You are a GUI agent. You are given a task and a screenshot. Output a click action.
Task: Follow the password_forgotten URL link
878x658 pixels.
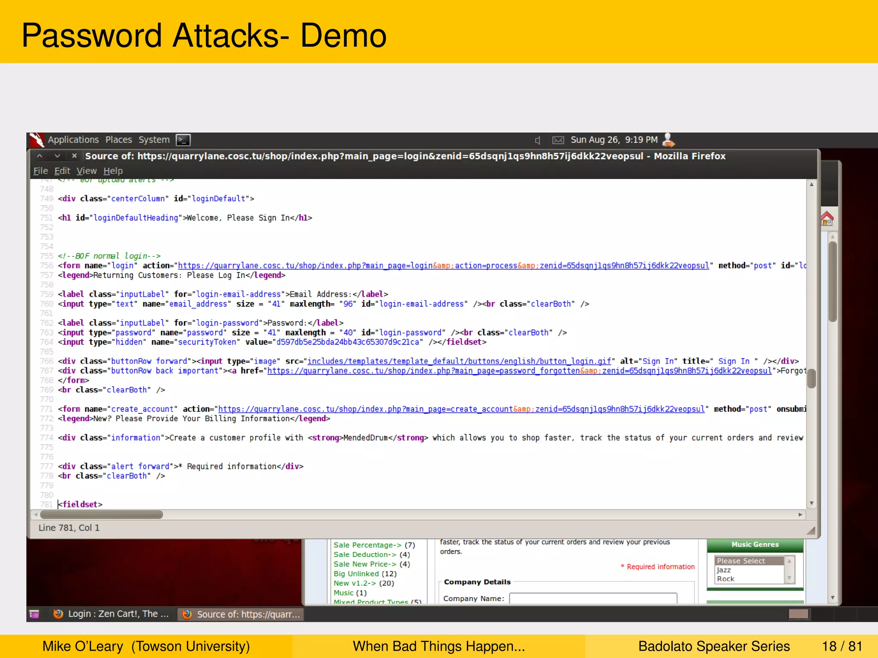[520, 371]
